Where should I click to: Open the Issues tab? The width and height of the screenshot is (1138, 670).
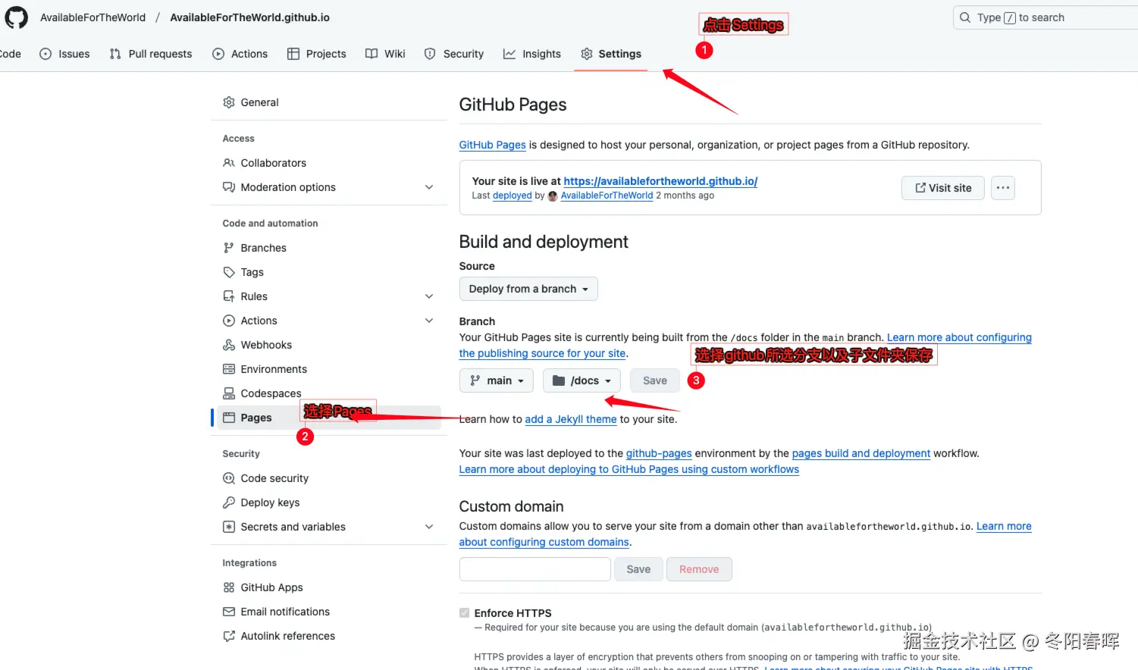point(64,54)
